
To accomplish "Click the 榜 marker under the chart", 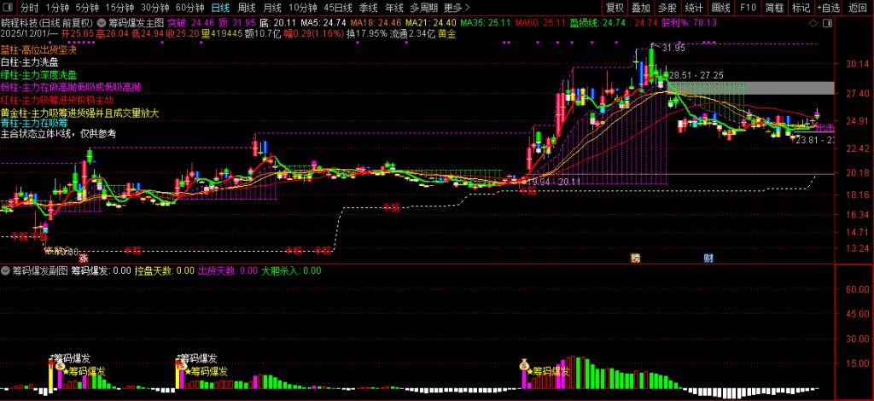I will pyautogui.click(x=635, y=257).
